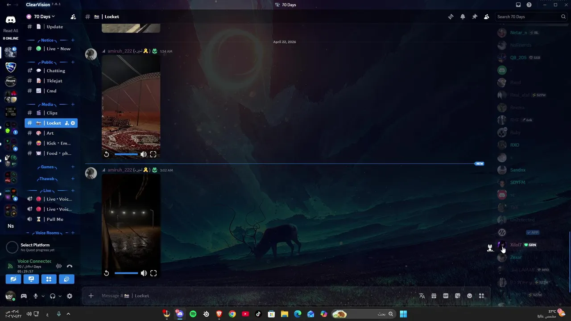The height and width of the screenshot is (321, 571).
Task: Open the Clips channel
Action: tap(51, 113)
